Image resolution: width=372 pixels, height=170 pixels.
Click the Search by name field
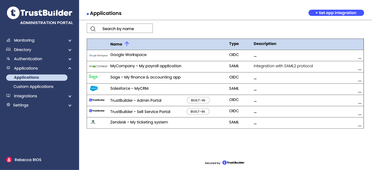(120, 29)
